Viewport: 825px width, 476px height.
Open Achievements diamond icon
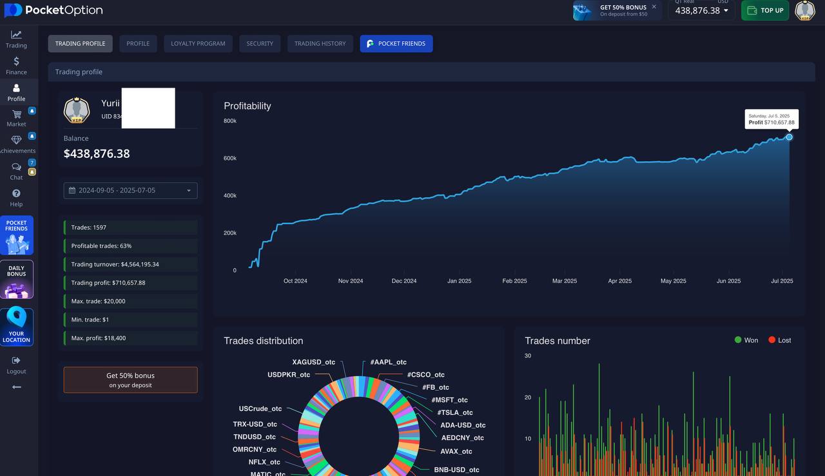click(x=16, y=139)
